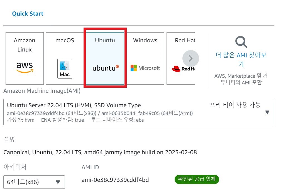Click the 'AMI ID' label
281x196 pixels.
pyautogui.click(x=90, y=167)
